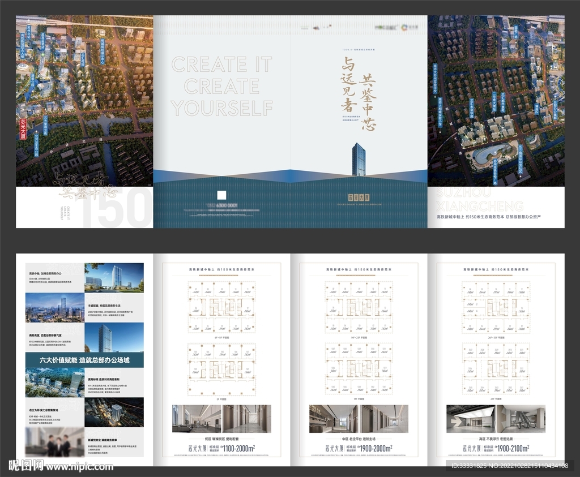Select heading 丰盛配套, 构筑品质商务生活
Viewport: 580px width, 477px height.
pos(104,306)
